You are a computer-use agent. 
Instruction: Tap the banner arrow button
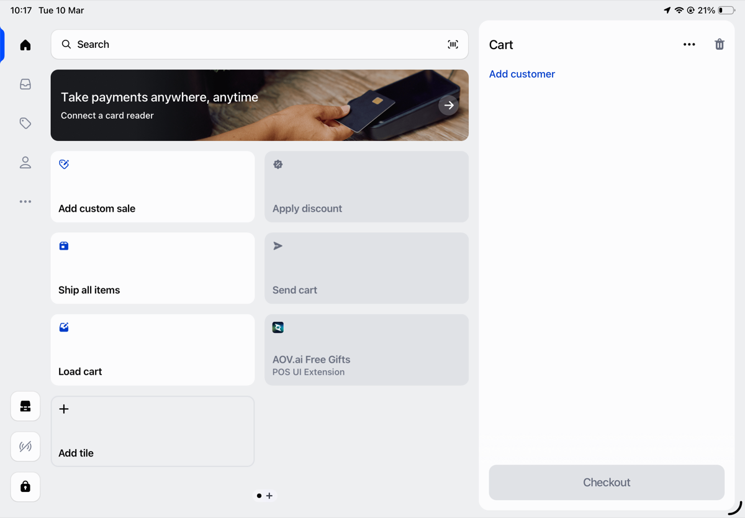[x=449, y=105]
